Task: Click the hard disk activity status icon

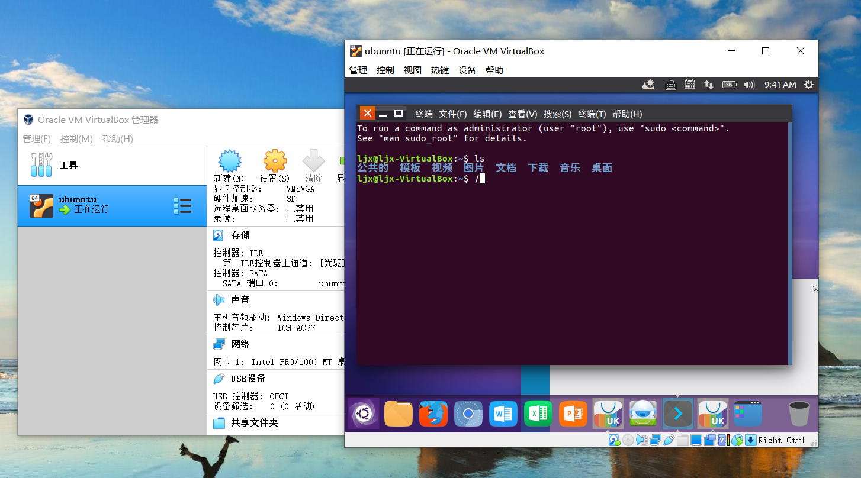Action: (x=614, y=440)
